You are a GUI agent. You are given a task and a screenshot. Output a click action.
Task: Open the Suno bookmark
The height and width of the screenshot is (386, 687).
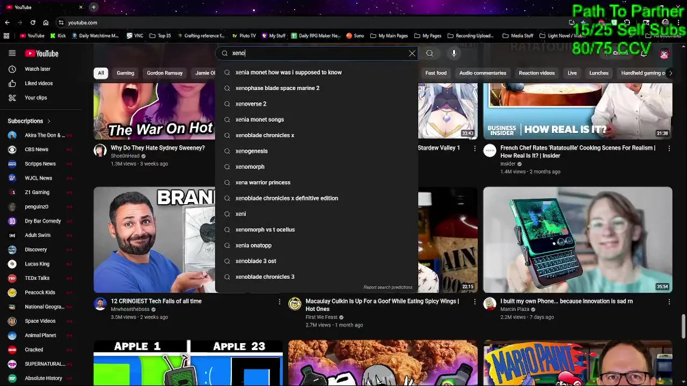point(355,36)
